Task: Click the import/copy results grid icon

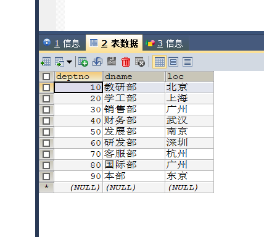Action: click(x=59, y=62)
